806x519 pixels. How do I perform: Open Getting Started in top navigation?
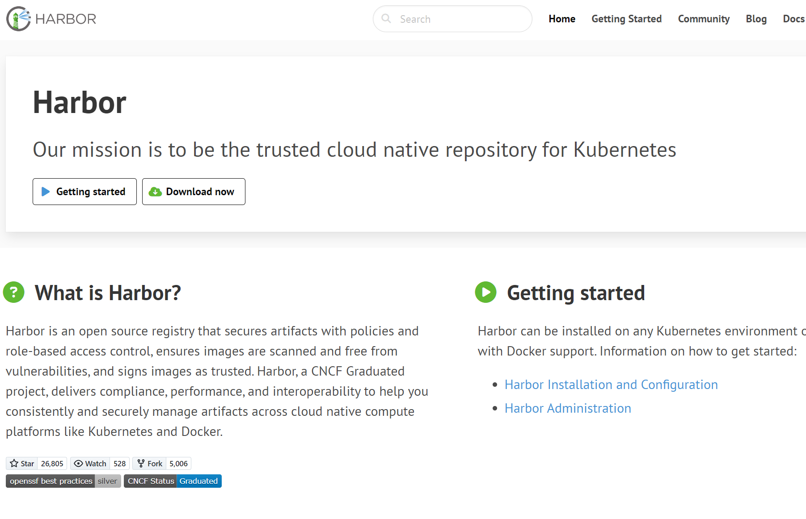click(x=626, y=19)
